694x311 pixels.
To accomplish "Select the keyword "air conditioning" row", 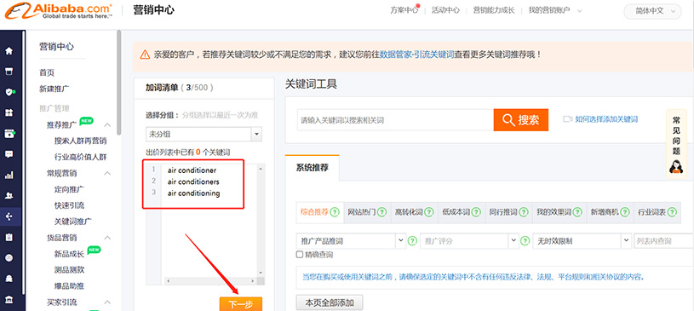I will pyautogui.click(x=193, y=193).
